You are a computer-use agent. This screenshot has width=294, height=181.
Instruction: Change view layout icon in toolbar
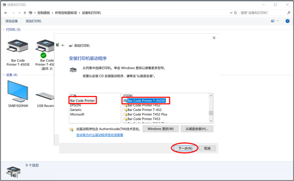pos(273,21)
